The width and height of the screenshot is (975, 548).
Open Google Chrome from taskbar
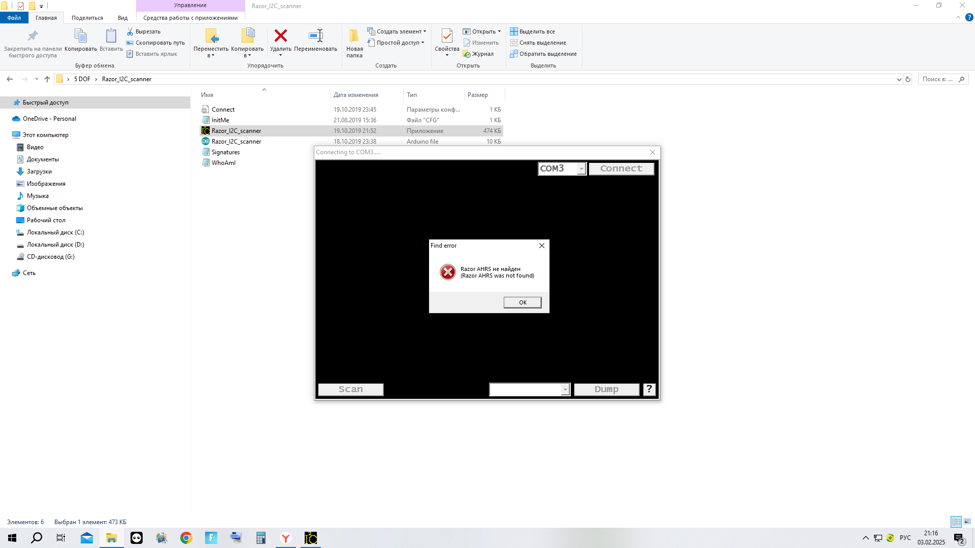[x=186, y=538]
